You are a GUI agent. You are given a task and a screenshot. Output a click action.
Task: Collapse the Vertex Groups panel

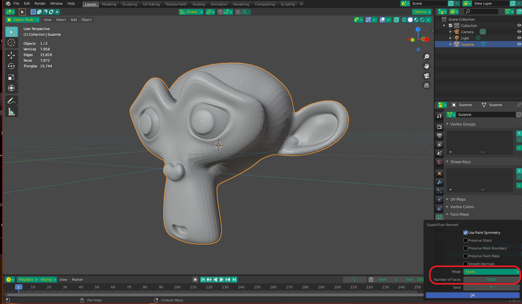click(463, 124)
